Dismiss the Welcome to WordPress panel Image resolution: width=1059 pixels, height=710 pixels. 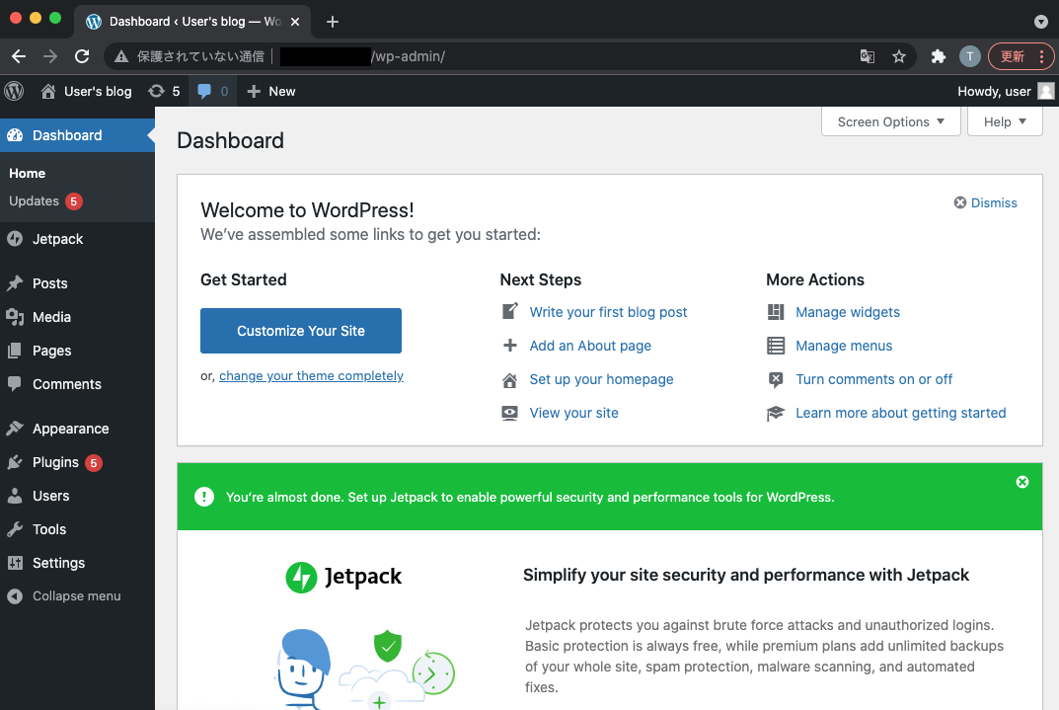985,202
